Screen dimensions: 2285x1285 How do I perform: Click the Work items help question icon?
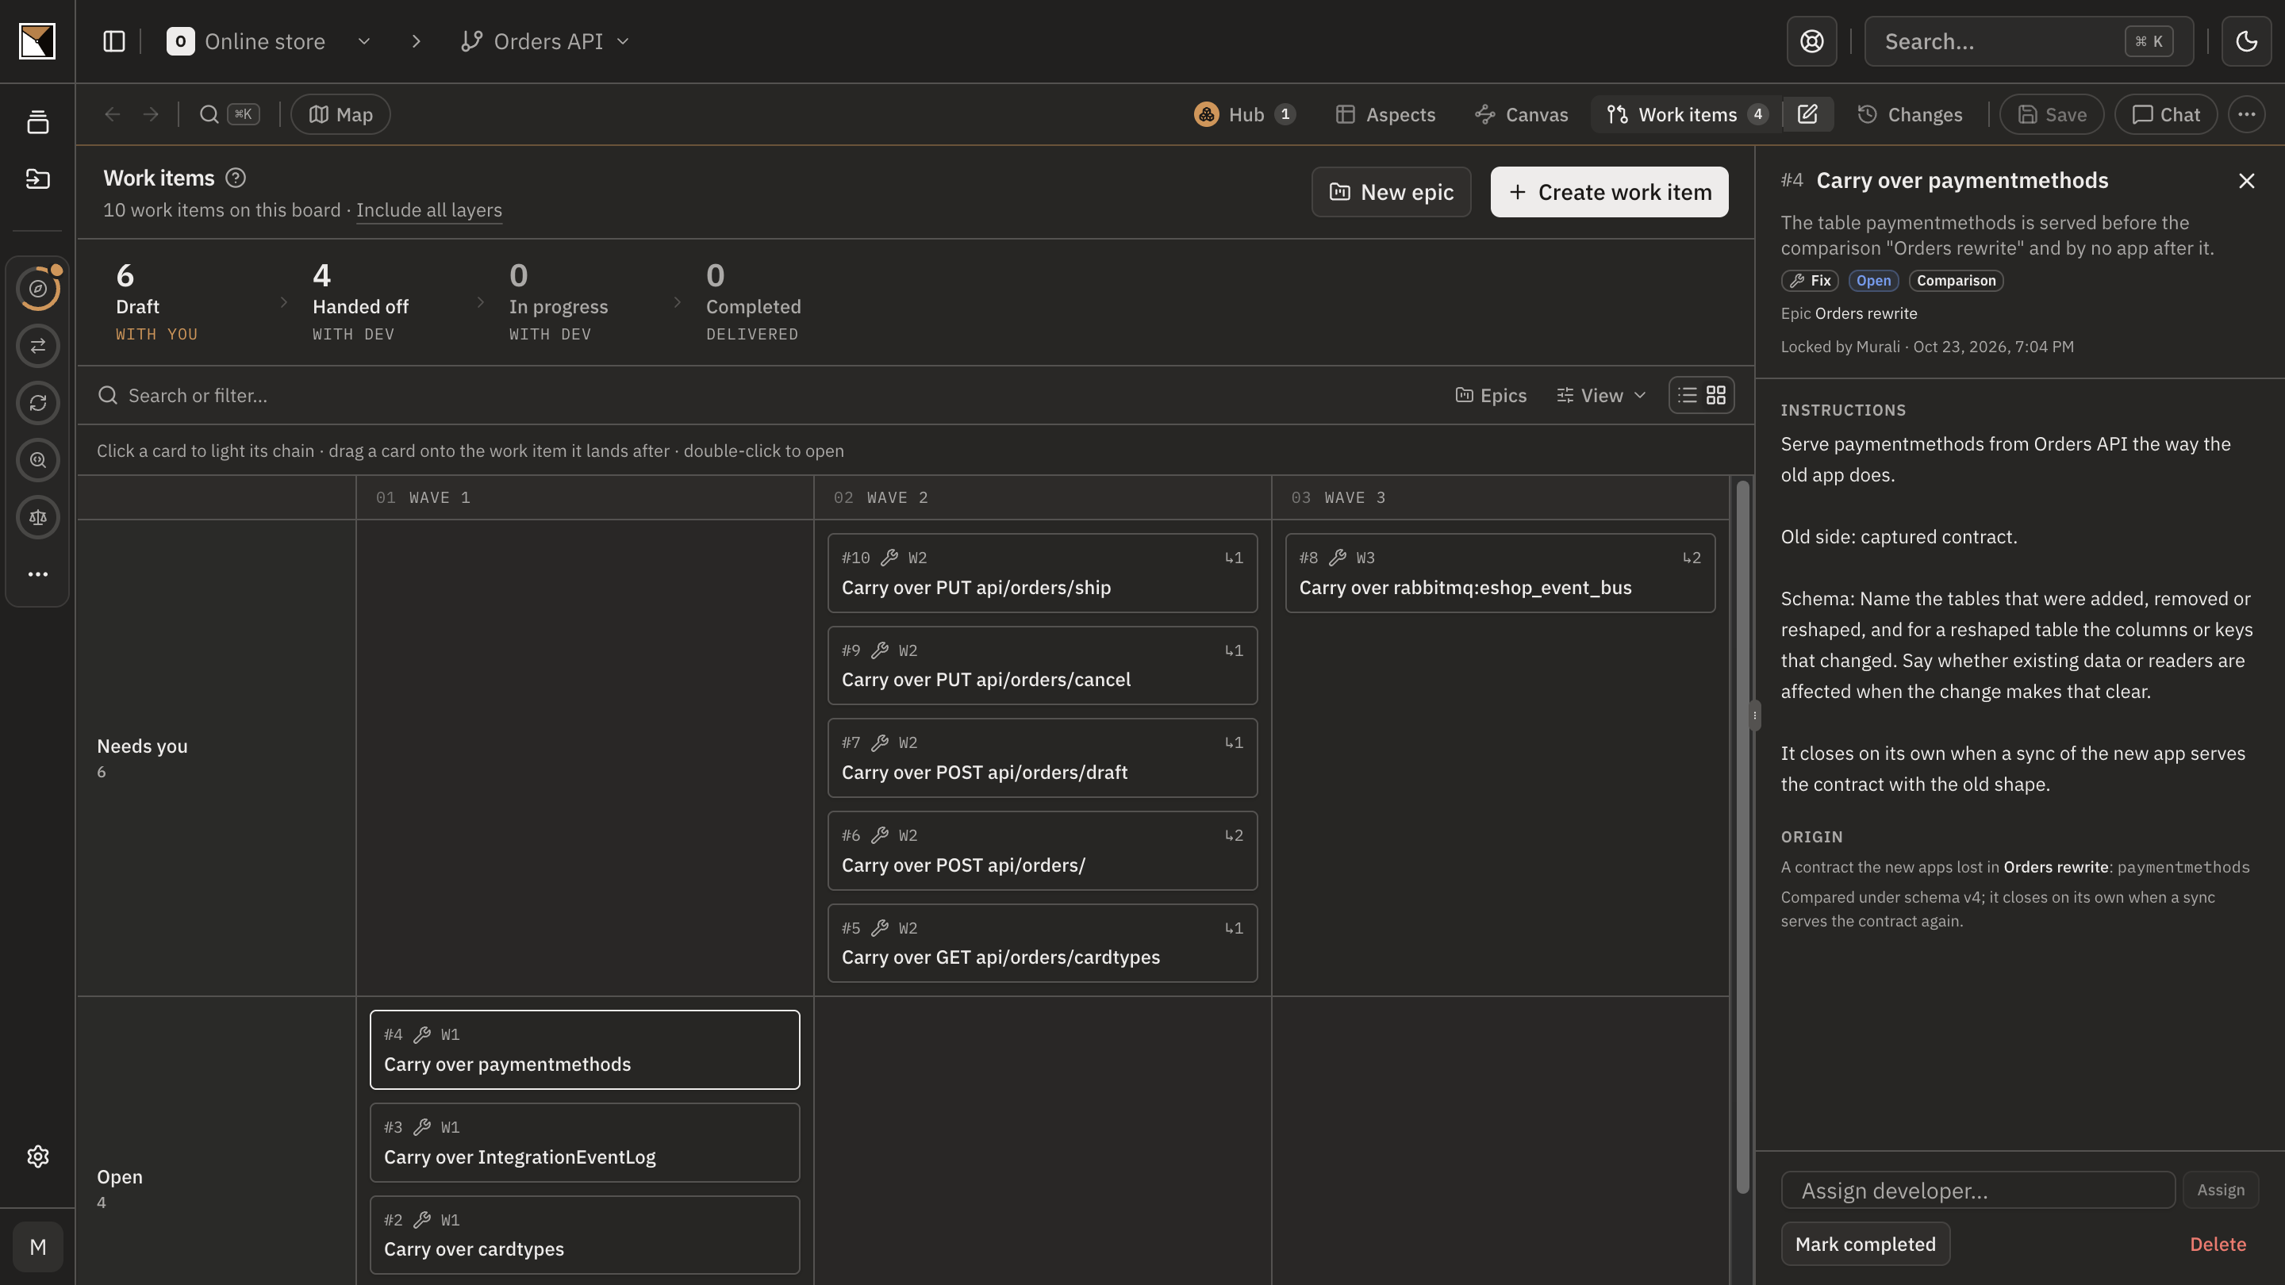(x=235, y=178)
